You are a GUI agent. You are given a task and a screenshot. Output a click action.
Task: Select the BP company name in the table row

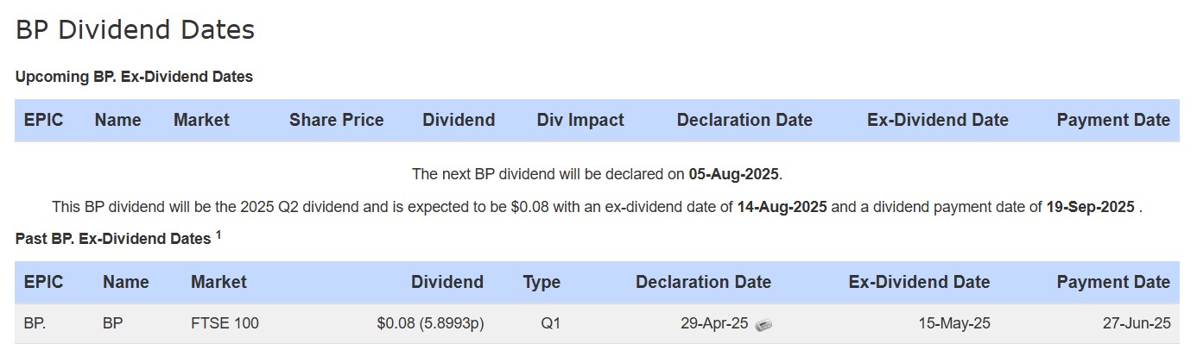coord(113,324)
